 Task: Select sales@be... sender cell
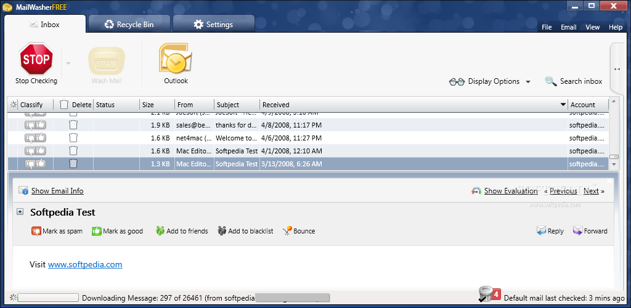[x=194, y=125]
